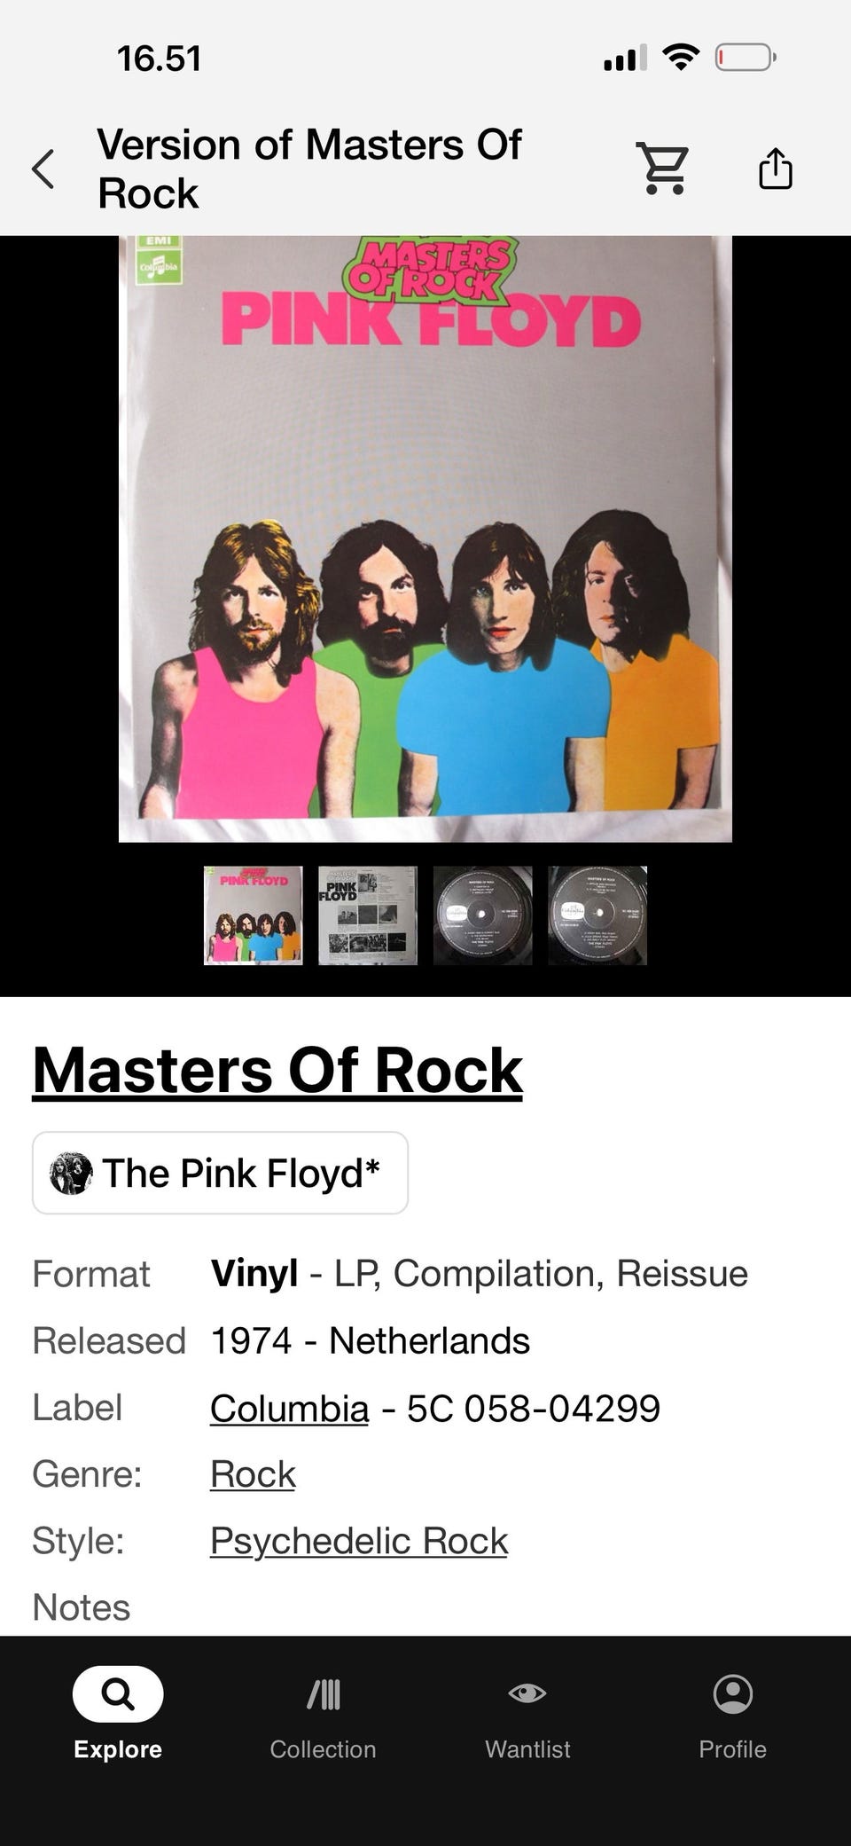
Task: Open the Rock genre link
Action: 253,1474
